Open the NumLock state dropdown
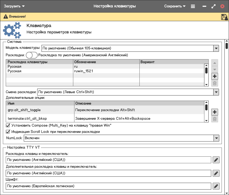This screenshot has height=195, width=229. 216,138
